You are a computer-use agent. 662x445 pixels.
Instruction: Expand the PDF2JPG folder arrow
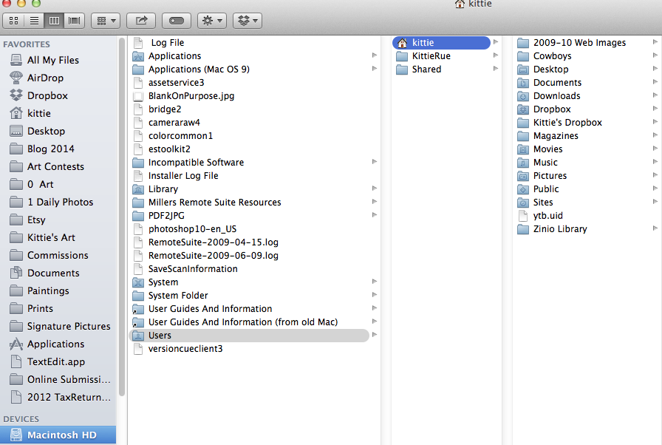(x=374, y=215)
